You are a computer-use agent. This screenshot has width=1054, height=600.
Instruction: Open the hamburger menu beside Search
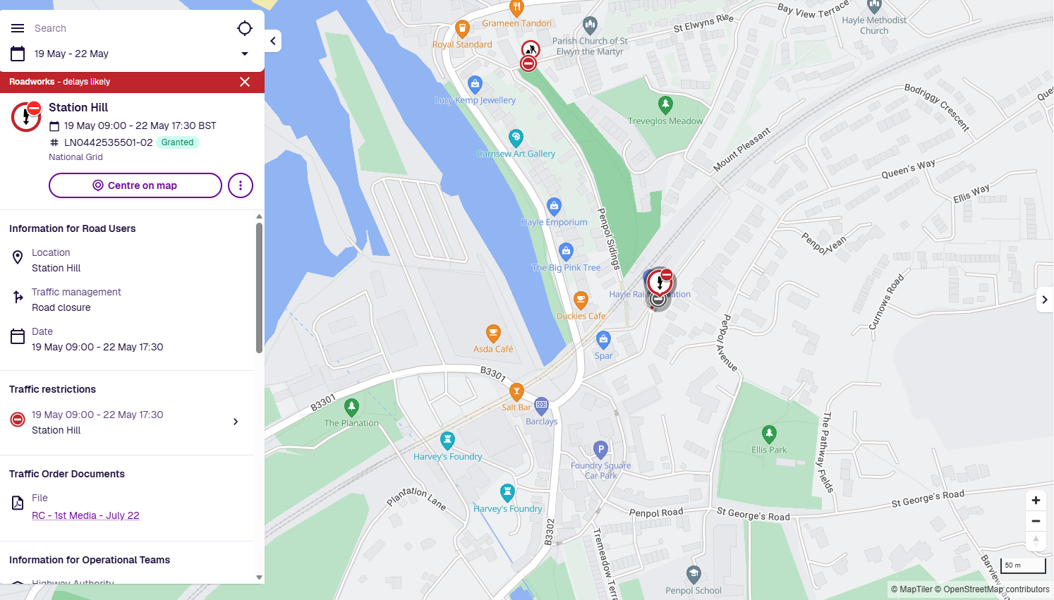(x=18, y=28)
